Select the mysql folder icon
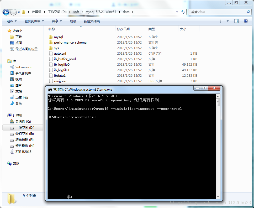 (51, 37)
